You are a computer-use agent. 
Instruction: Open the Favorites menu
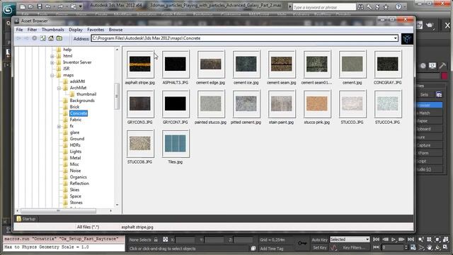click(96, 30)
